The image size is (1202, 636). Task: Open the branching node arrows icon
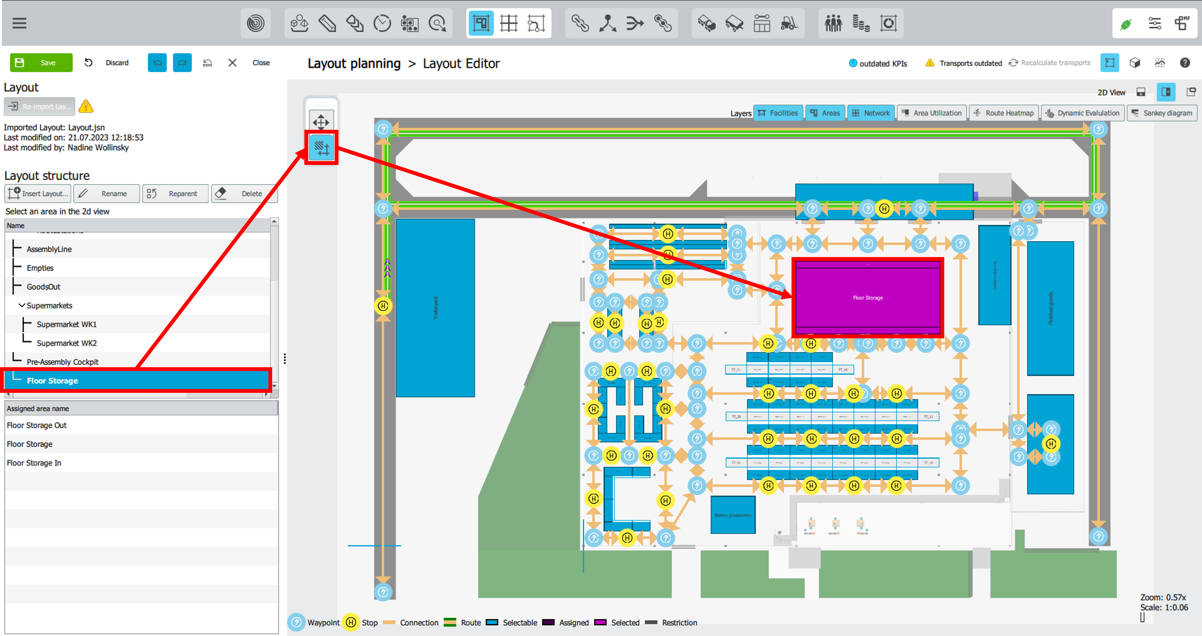[x=607, y=23]
